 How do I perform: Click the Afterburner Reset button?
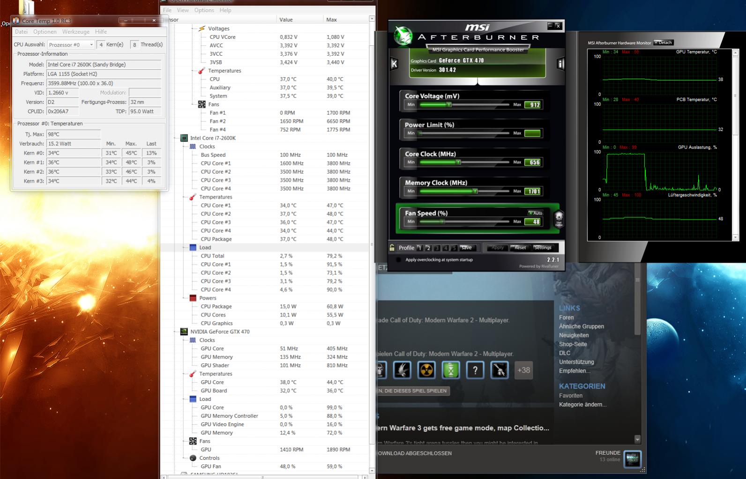click(x=520, y=248)
